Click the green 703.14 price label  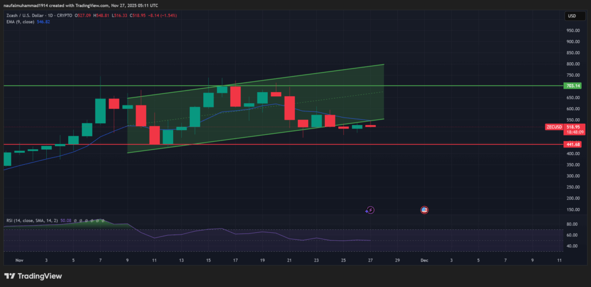coord(573,86)
